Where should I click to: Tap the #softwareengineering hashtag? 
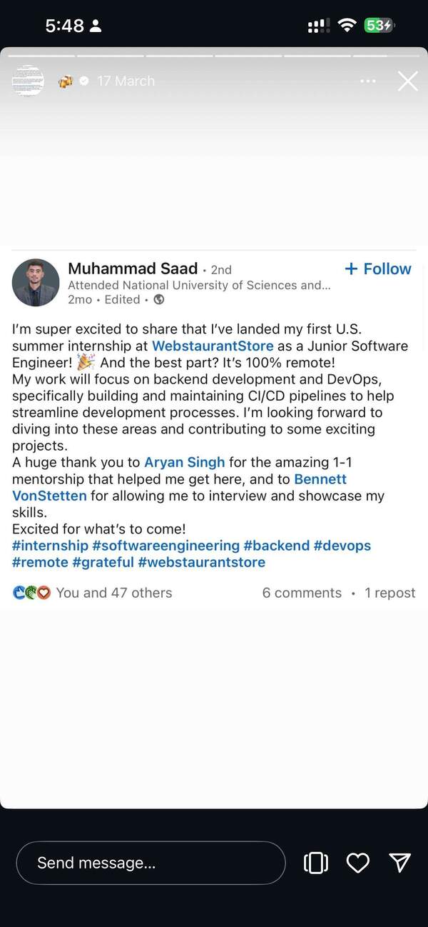coord(165,546)
